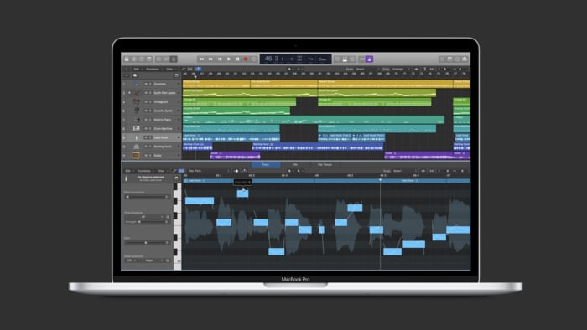Open the Flex Pitch mode dropdown
Screen dimensions: 587x330
point(195,171)
